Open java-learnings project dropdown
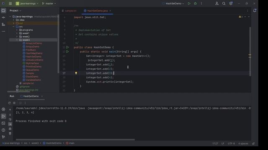Image resolution: width=268 pixels, height=150 pixels. tap(27, 3)
